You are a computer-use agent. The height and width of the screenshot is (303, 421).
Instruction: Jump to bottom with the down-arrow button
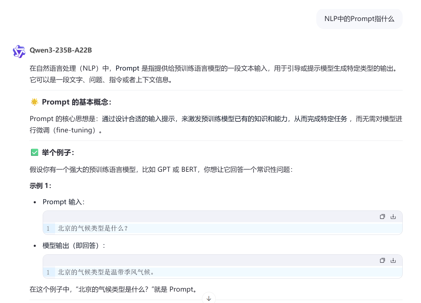[209, 298]
